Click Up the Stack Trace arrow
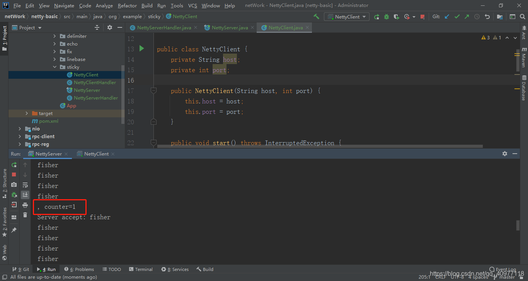 coord(25,165)
